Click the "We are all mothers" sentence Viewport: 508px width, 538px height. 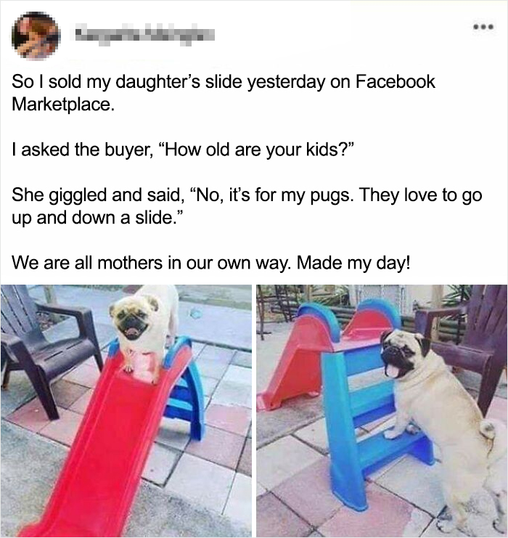[149, 263]
